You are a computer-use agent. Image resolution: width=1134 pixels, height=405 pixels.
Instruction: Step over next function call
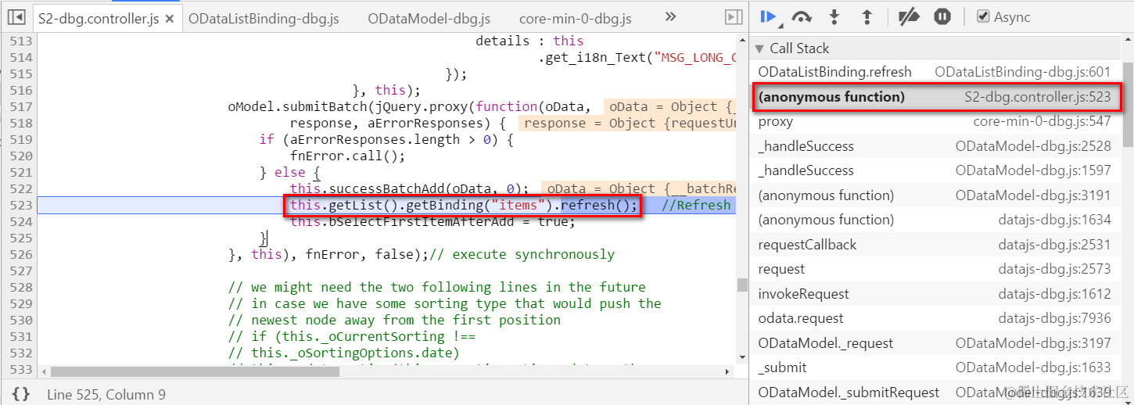(802, 16)
